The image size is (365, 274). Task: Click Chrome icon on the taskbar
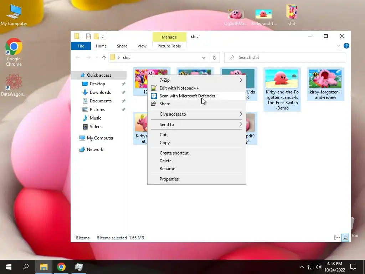click(x=61, y=267)
